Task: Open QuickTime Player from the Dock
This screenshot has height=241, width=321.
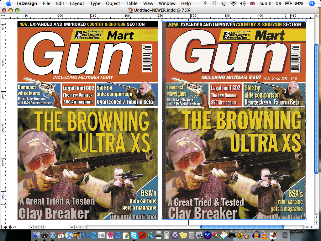Action: tap(93, 235)
